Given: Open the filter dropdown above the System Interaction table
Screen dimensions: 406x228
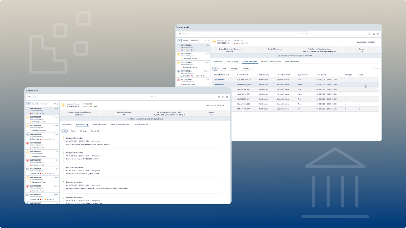Looking at the screenshot, I should tap(374, 69).
